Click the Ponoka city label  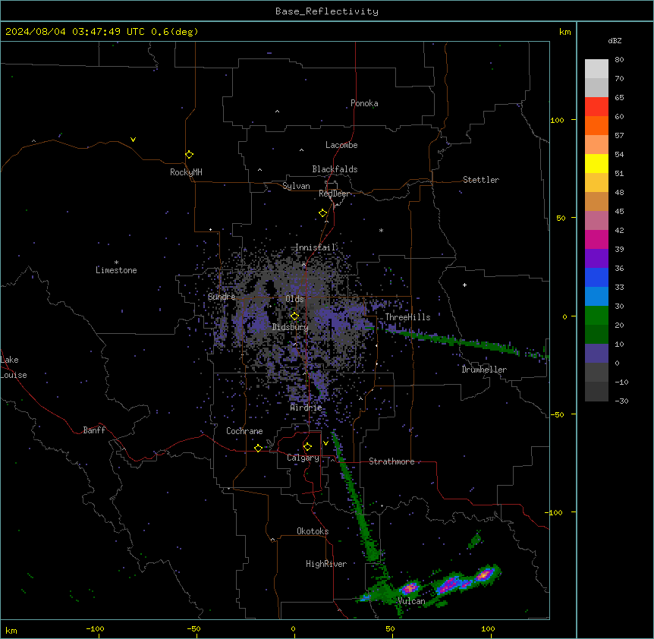[364, 103]
